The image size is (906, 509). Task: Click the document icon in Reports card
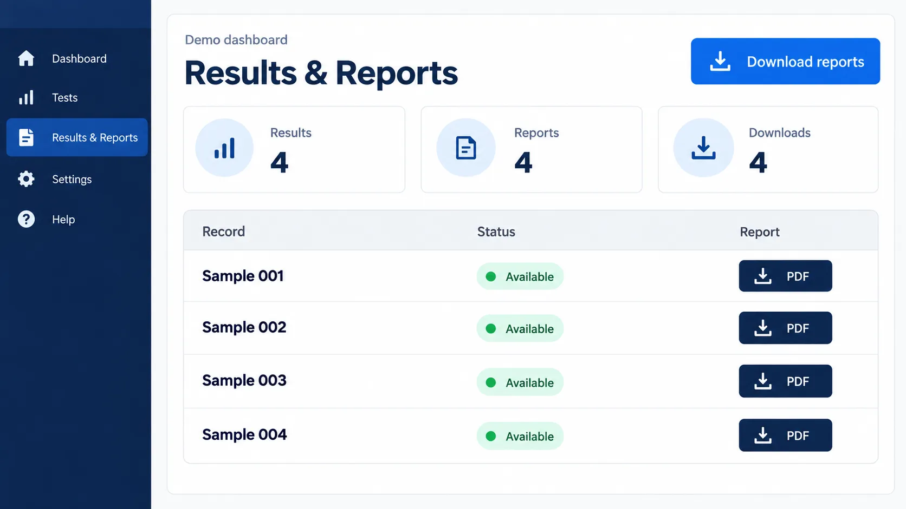[466, 148]
